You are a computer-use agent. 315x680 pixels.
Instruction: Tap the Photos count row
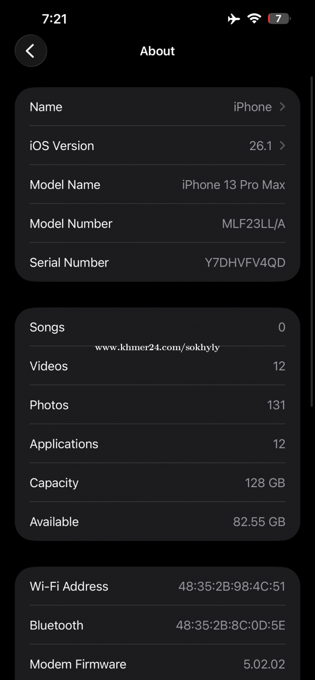pyautogui.click(x=157, y=405)
